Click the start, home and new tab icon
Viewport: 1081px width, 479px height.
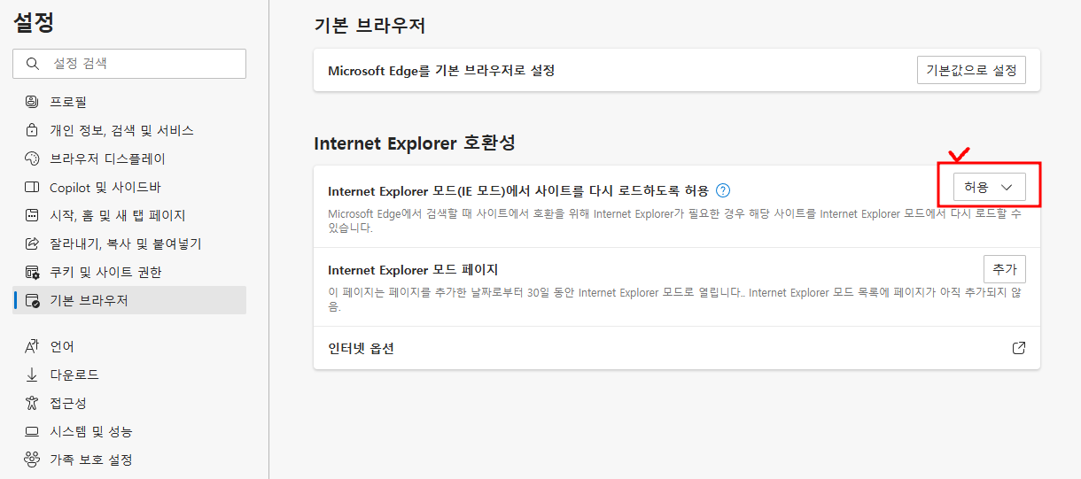[33, 215]
